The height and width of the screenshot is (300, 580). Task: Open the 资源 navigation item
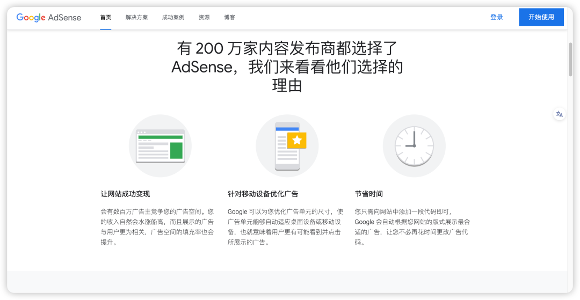pyautogui.click(x=204, y=17)
